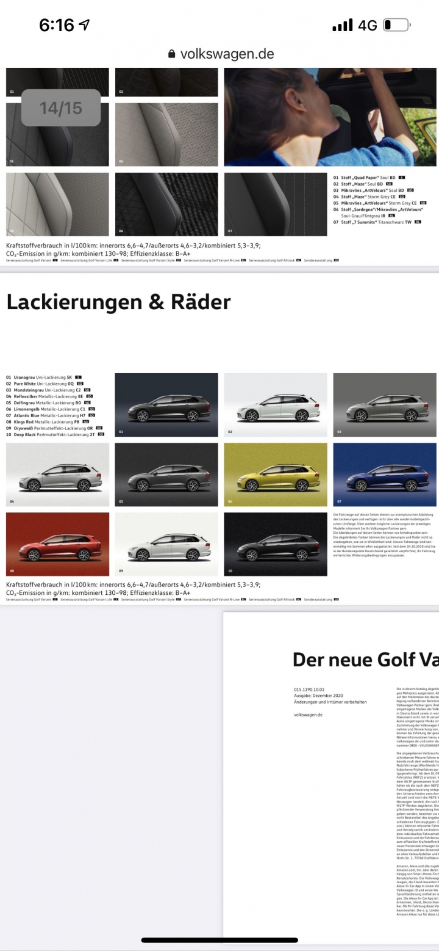
Task: Tap 05 Mikrovlies ArtVelours Storm Grey line
Action: pyautogui.click(x=380, y=203)
